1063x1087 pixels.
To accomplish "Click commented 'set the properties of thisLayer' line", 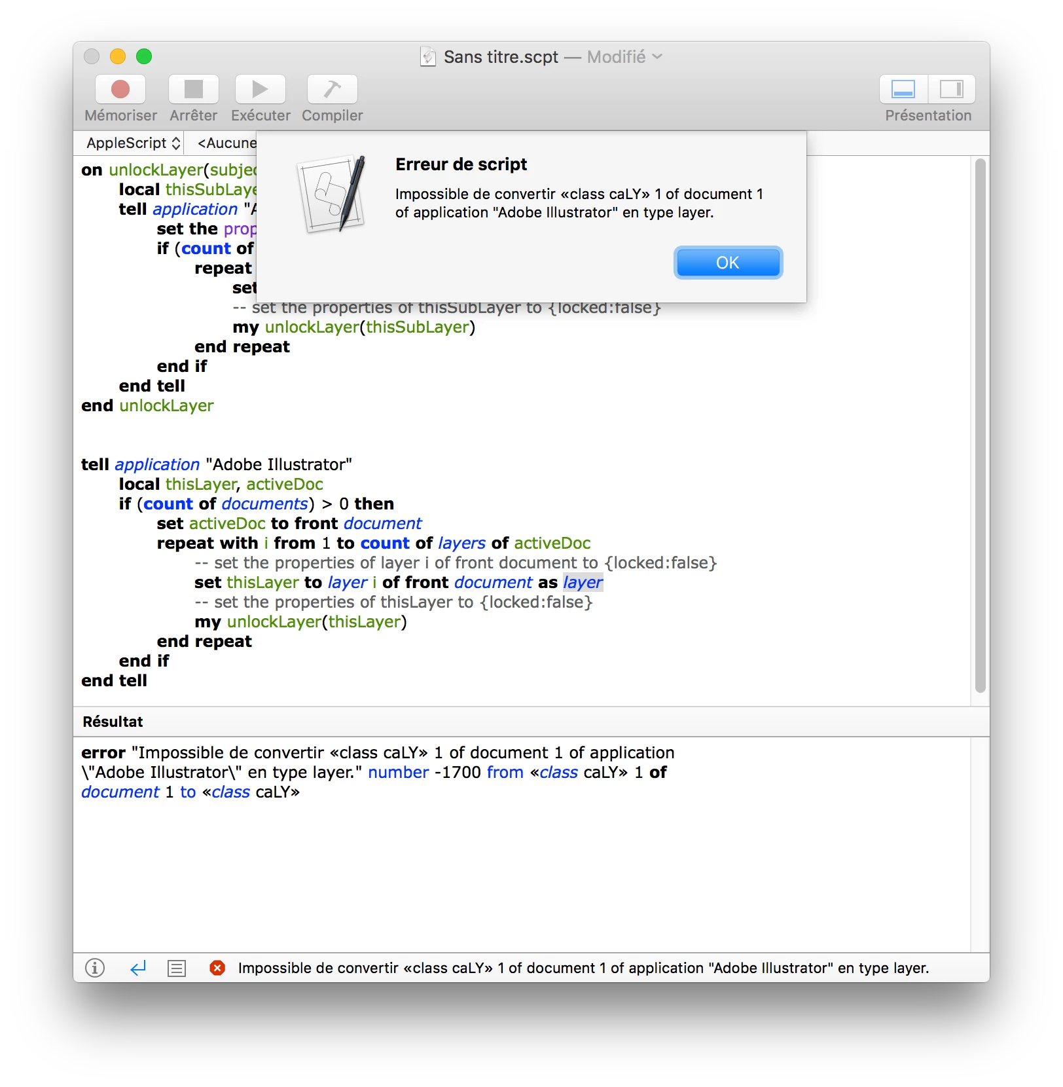I will [393, 602].
